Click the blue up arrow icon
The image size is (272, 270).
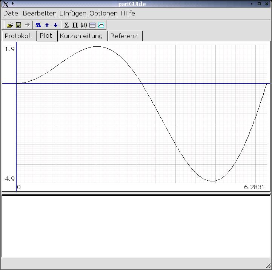tap(47, 25)
